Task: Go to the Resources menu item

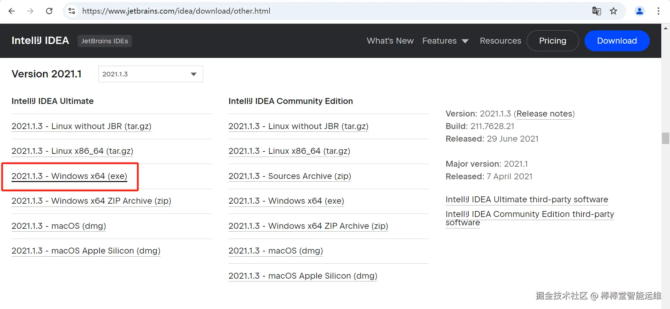Action: [500, 41]
